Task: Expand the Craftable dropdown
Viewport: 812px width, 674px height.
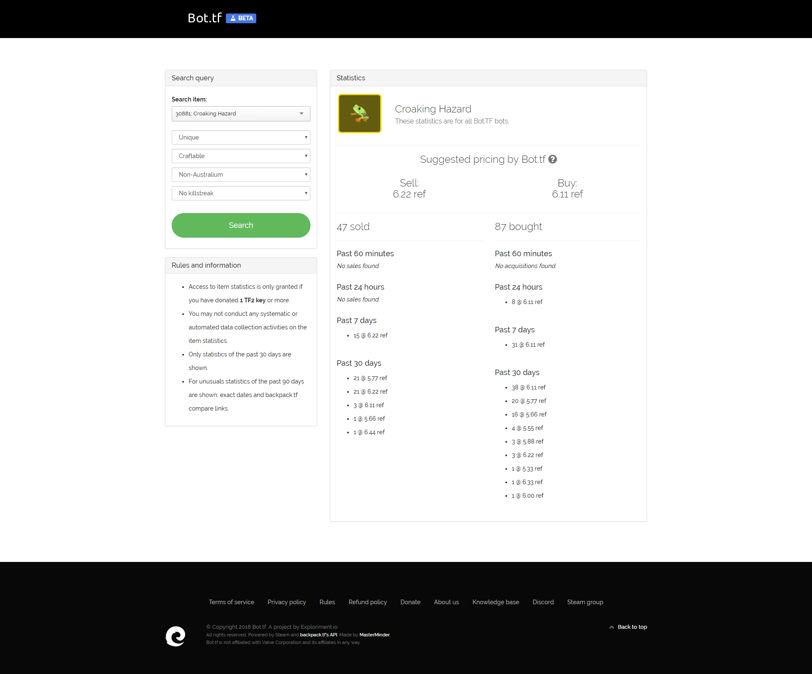Action: pos(241,156)
